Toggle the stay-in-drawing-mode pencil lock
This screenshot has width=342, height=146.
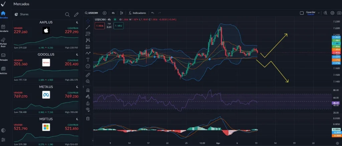click(x=88, y=97)
